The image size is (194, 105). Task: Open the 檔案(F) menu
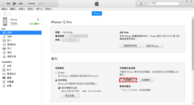coord(5,9)
